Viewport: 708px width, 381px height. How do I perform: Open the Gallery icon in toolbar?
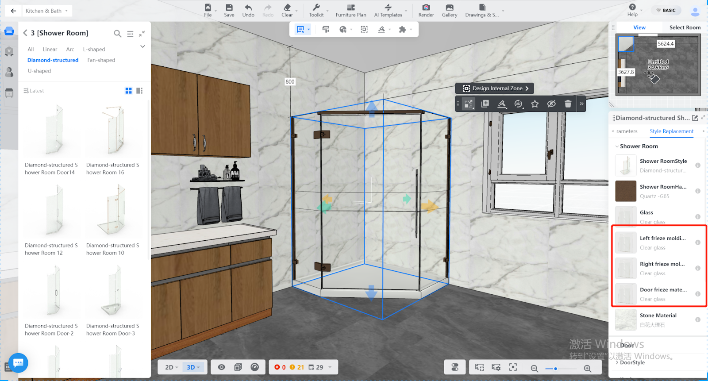tap(449, 8)
